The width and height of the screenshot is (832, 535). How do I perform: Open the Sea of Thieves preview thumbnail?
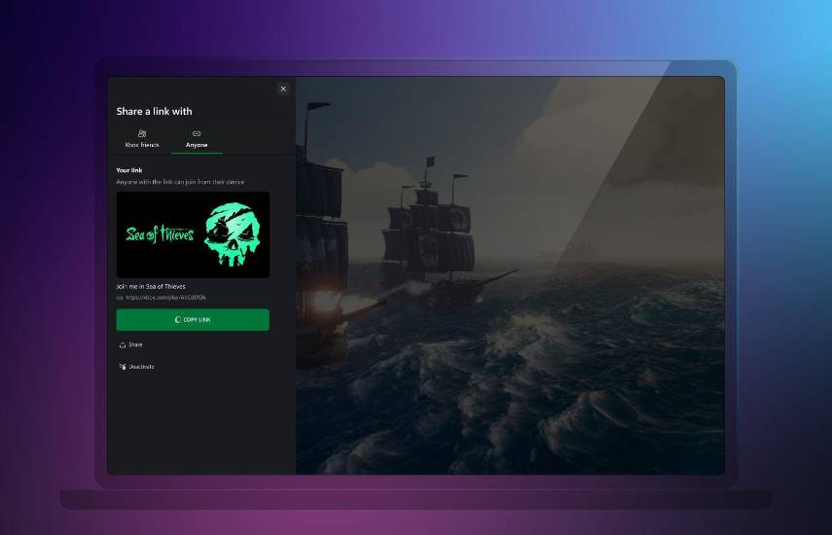(x=193, y=234)
